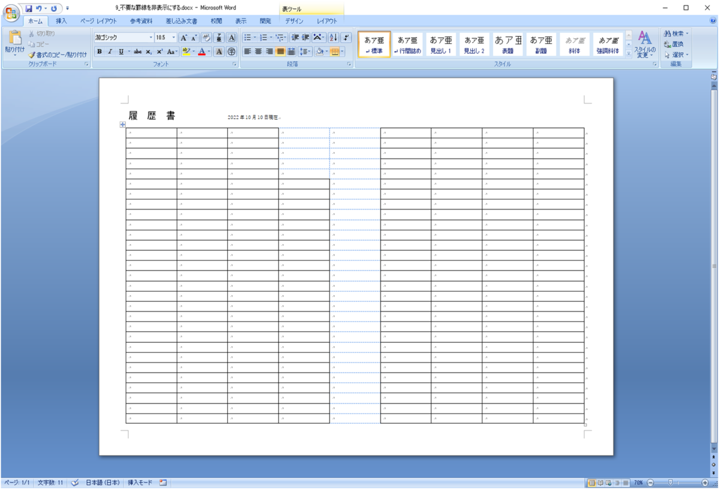719x489 pixels.
Task: Switch to the ページ レイアウト tab
Action: (x=99, y=21)
